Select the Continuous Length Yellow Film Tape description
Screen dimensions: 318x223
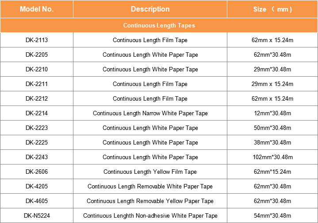click(x=150, y=172)
